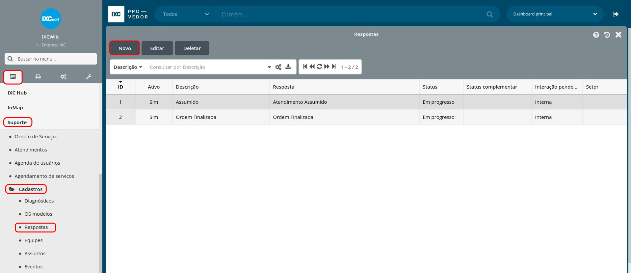Open the Todos search scope dropdown
The image size is (631, 273).
pos(184,14)
